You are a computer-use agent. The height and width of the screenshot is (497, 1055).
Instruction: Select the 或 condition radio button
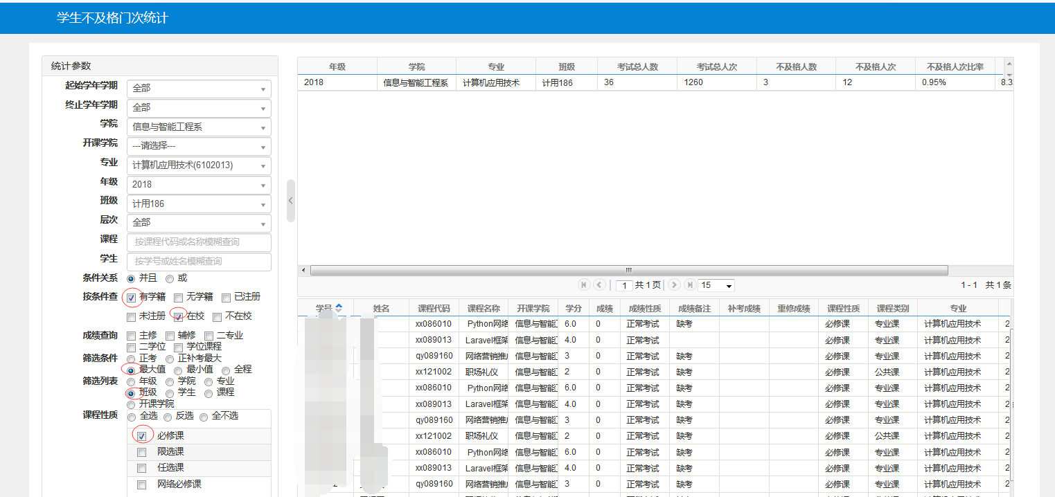(170, 278)
